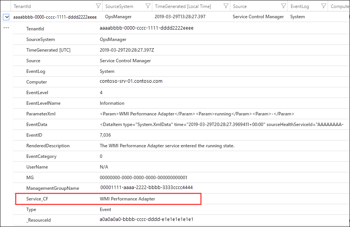Viewport: 350px width, 227px height.
Task: Select the _ResourceId value
Action: pos(147,219)
